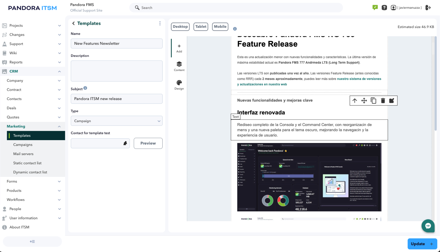Collapse the CRM section chevron

(59, 71)
